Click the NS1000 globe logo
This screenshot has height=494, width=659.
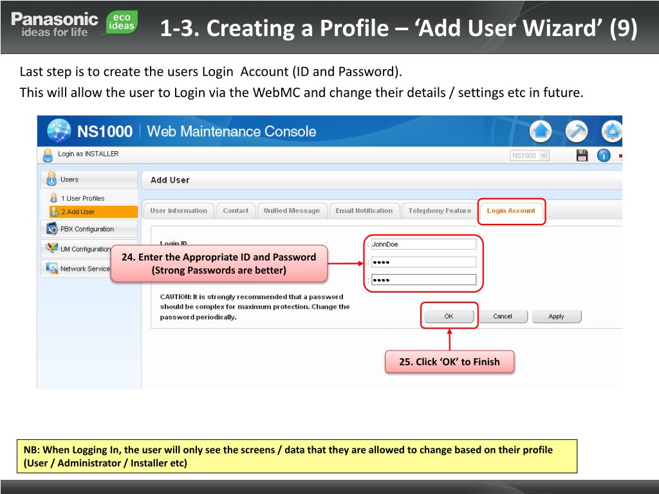point(59,131)
